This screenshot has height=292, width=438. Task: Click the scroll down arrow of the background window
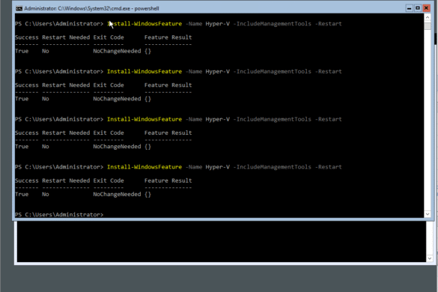tap(430, 258)
